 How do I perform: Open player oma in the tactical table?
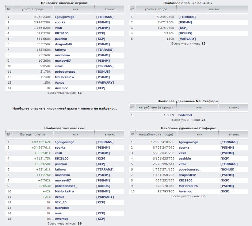point(58,213)
